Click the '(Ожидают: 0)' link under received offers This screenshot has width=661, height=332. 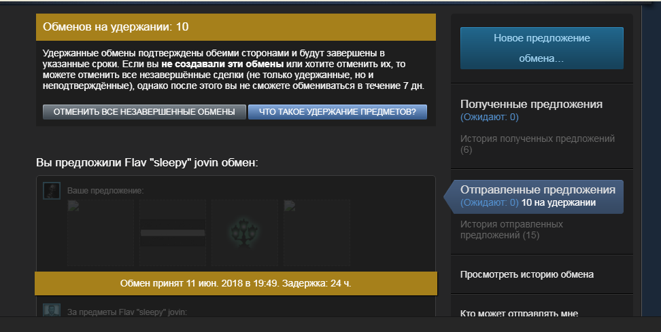click(x=490, y=117)
